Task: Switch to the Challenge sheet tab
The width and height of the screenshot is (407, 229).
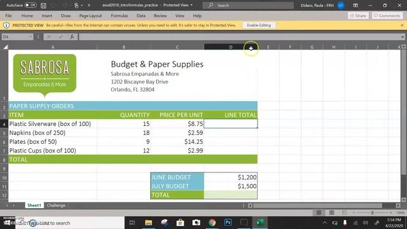Action: click(x=56, y=205)
